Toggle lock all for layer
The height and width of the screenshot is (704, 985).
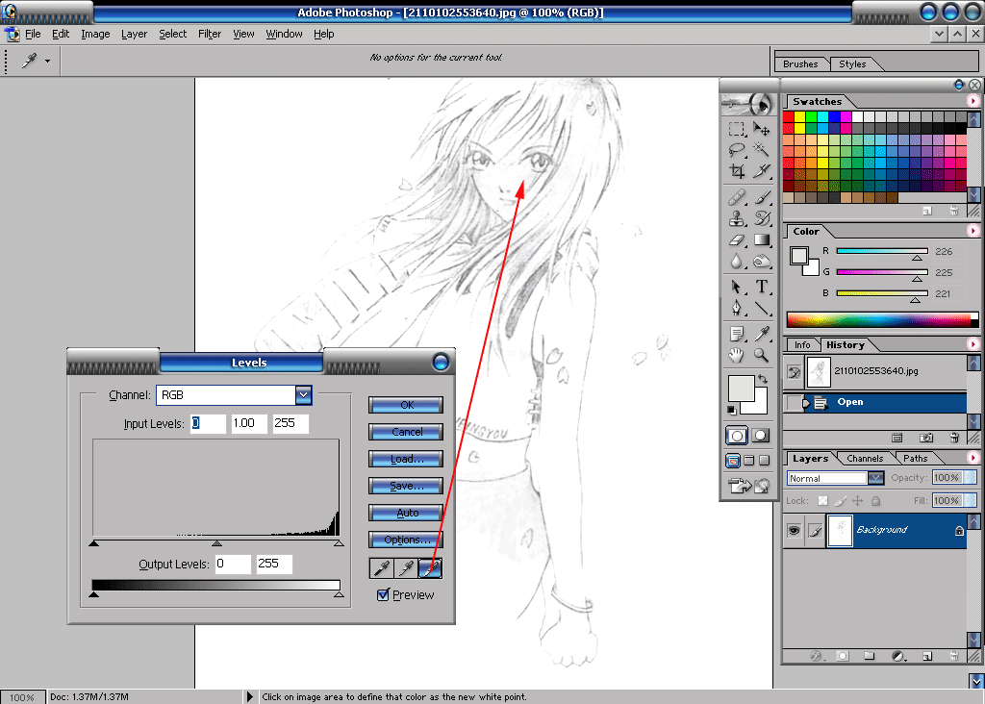(x=875, y=501)
